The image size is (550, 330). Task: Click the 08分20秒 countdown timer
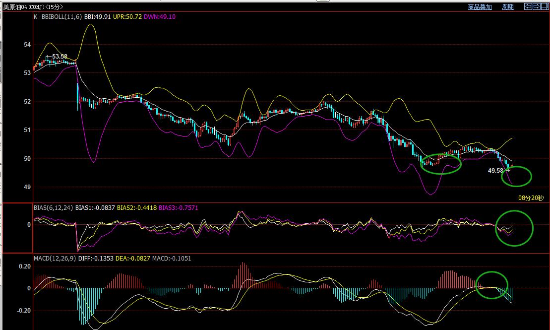tap(531, 198)
